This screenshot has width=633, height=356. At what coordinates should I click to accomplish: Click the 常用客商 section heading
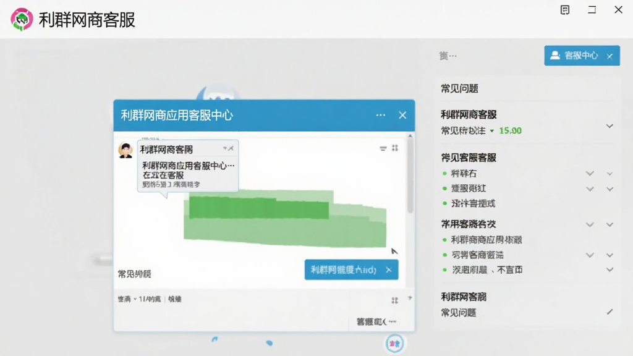click(469, 224)
